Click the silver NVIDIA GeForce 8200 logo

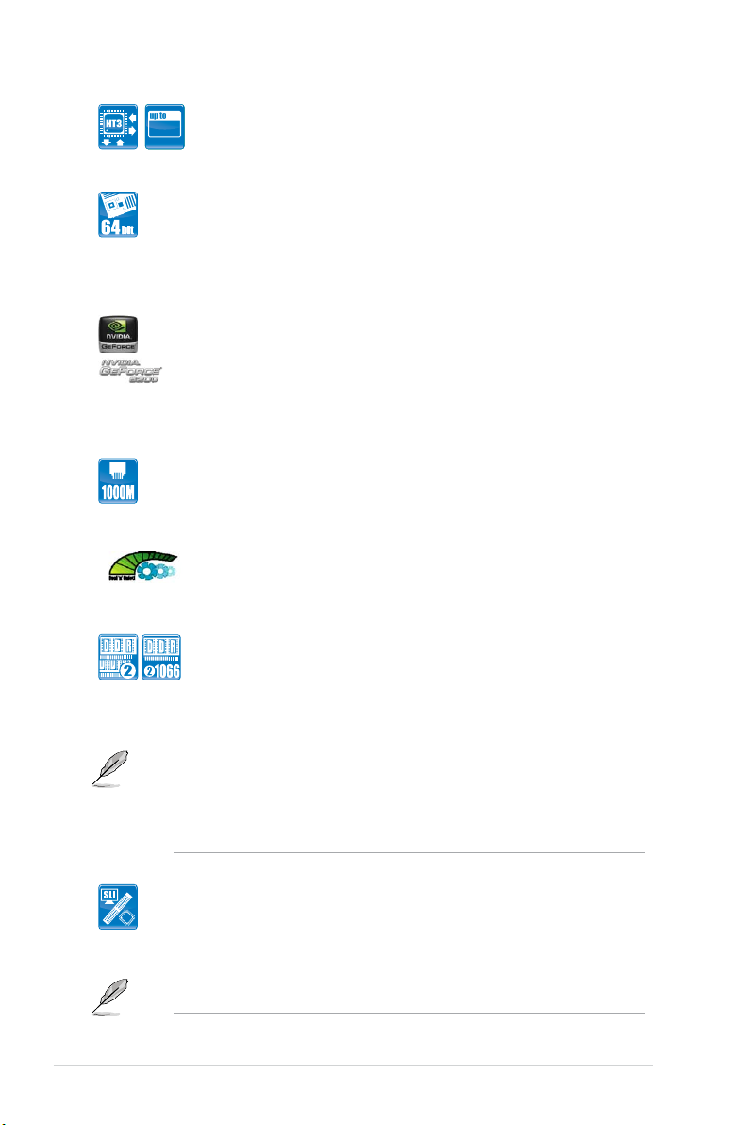[x=130, y=371]
